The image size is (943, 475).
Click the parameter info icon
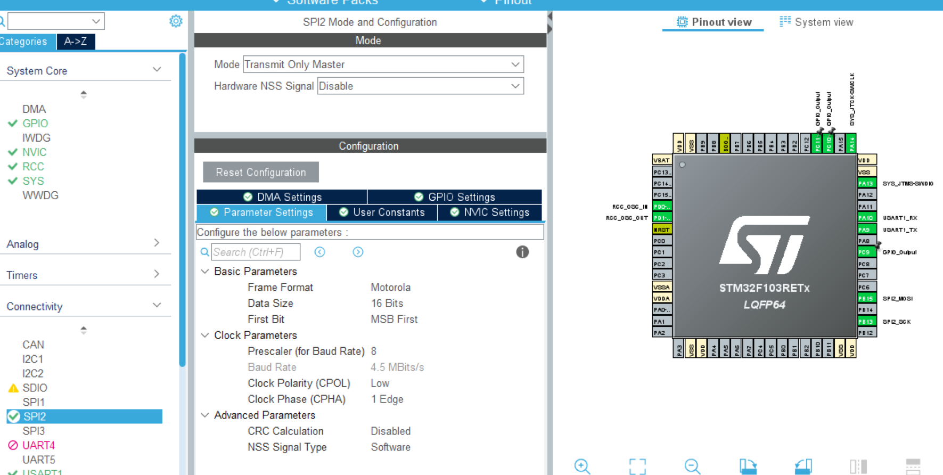tap(522, 252)
